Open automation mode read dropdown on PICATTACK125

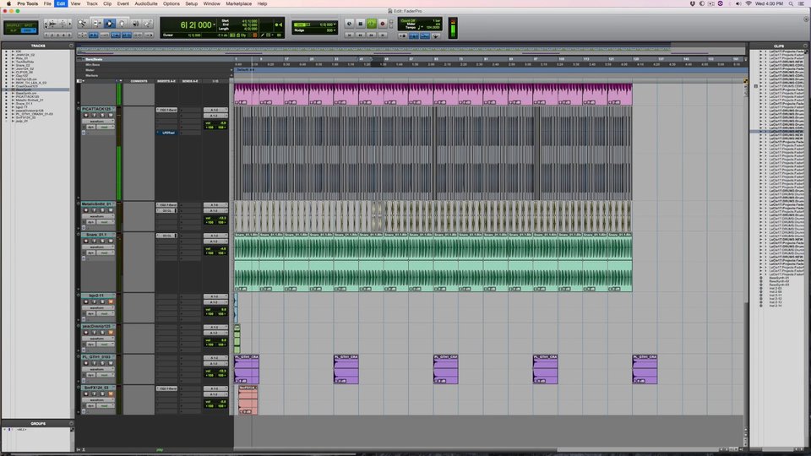click(106, 128)
